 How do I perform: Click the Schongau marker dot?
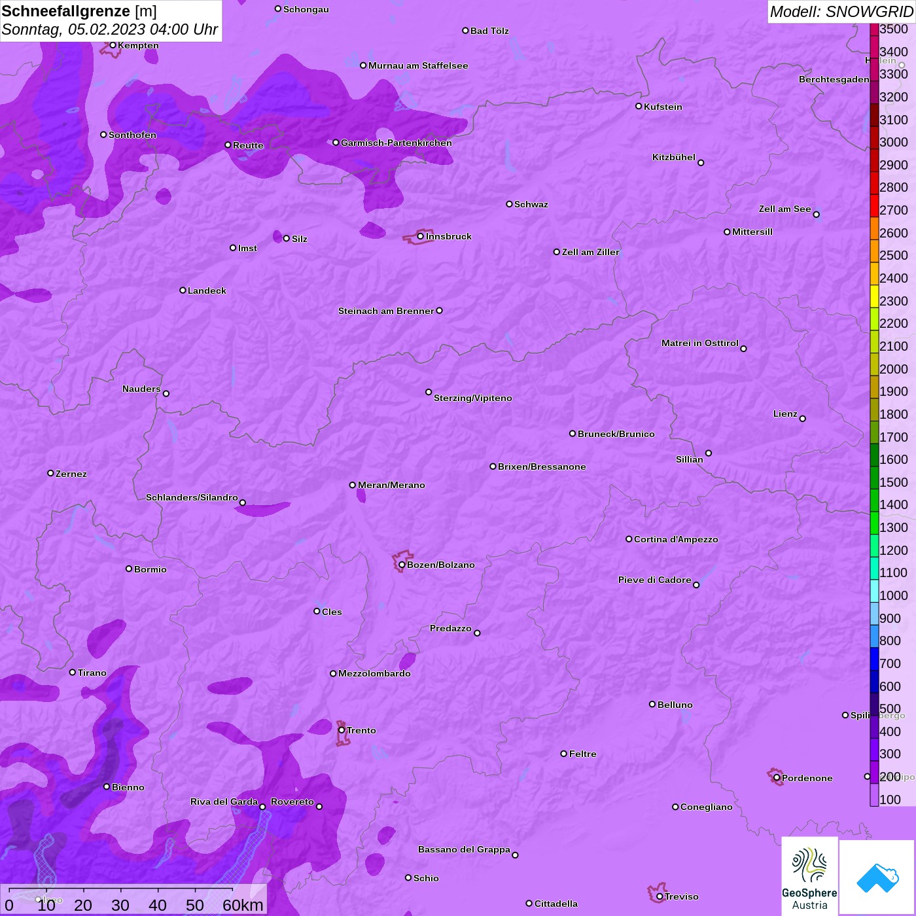click(278, 9)
